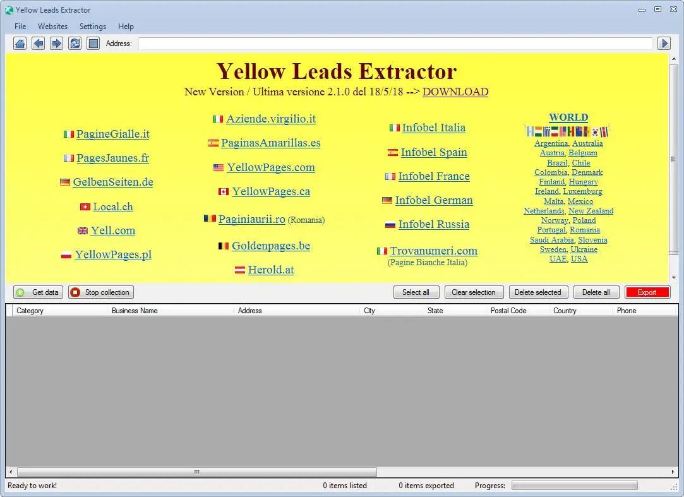Click the Go arrow beside address bar
This screenshot has height=497, width=684.
click(664, 44)
